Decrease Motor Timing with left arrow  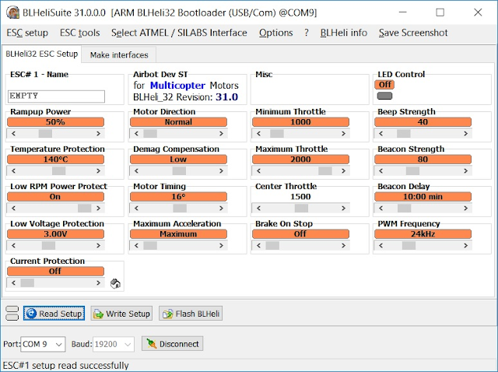click(136, 209)
